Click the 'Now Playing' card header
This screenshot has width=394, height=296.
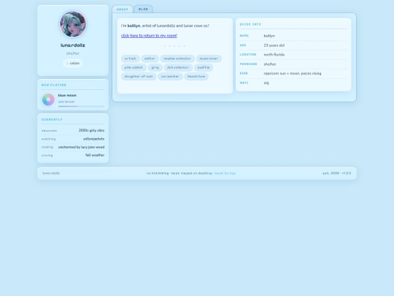pos(54,85)
